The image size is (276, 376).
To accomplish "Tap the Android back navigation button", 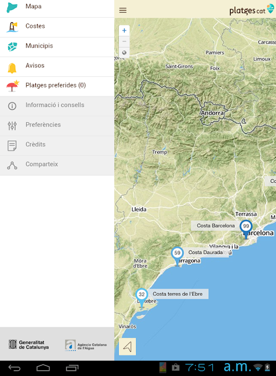I will point(14,368).
